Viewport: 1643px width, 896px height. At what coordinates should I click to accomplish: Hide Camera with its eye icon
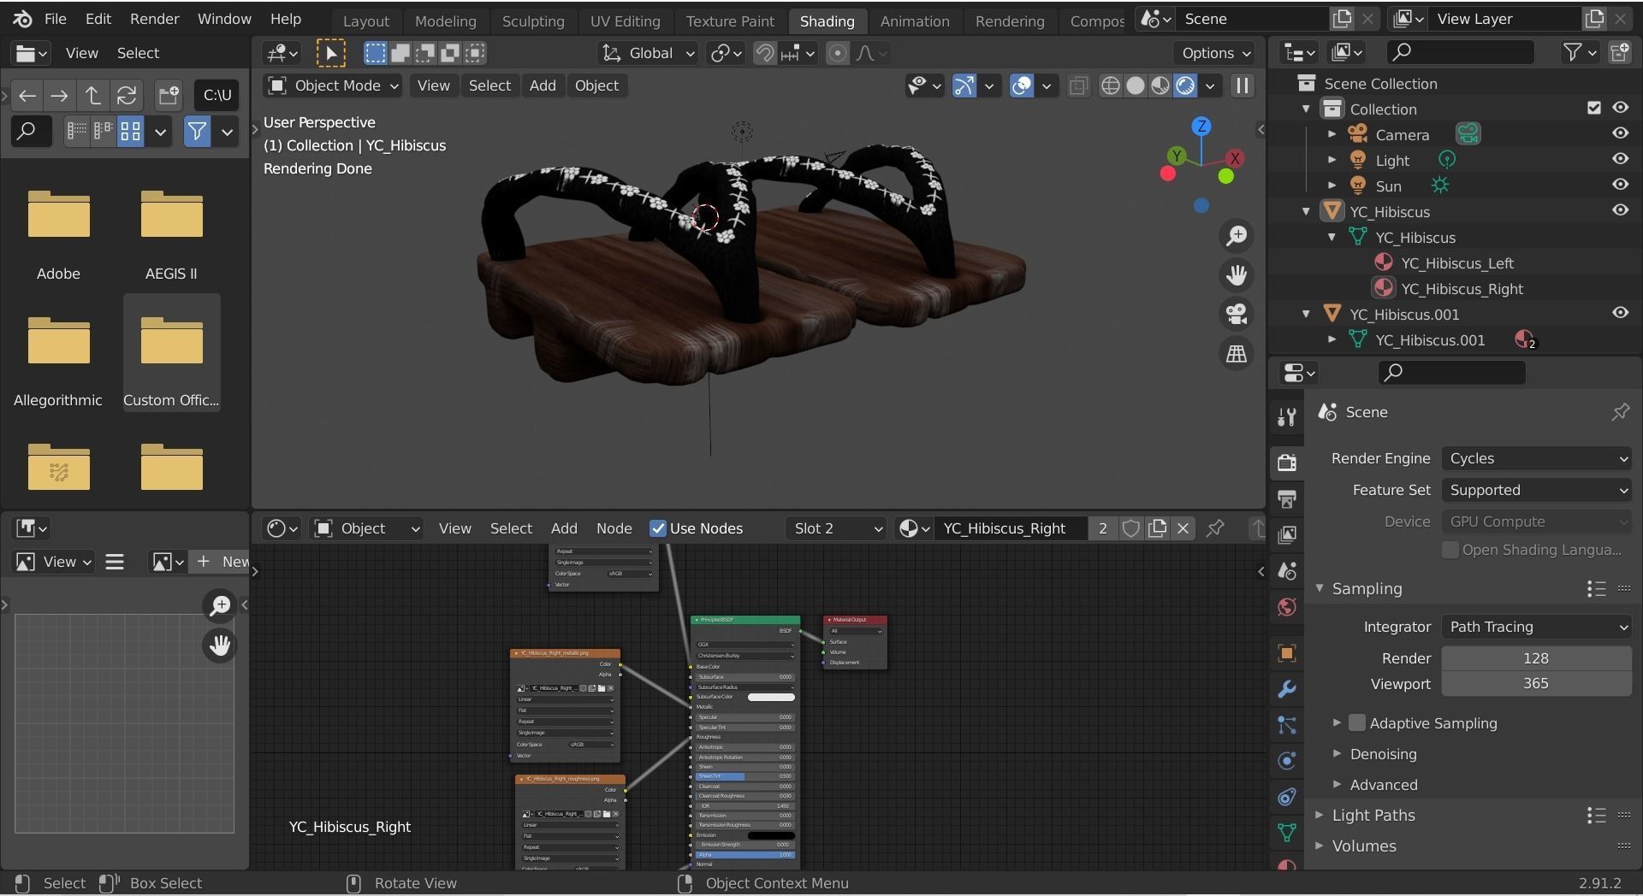coord(1620,133)
